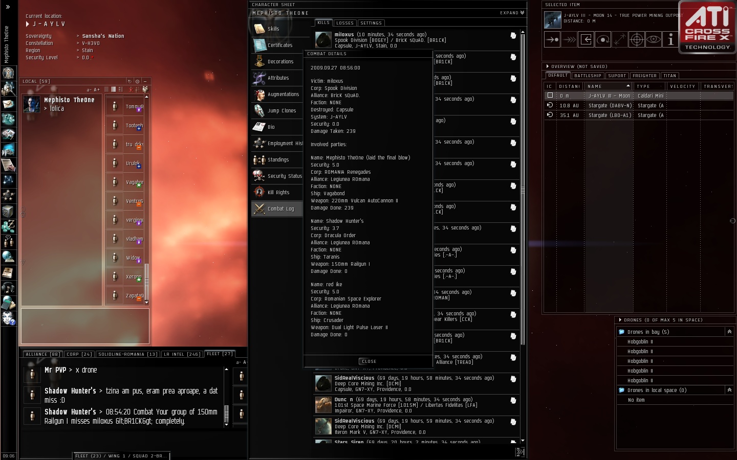Close the Combat Details popup

[x=368, y=361]
